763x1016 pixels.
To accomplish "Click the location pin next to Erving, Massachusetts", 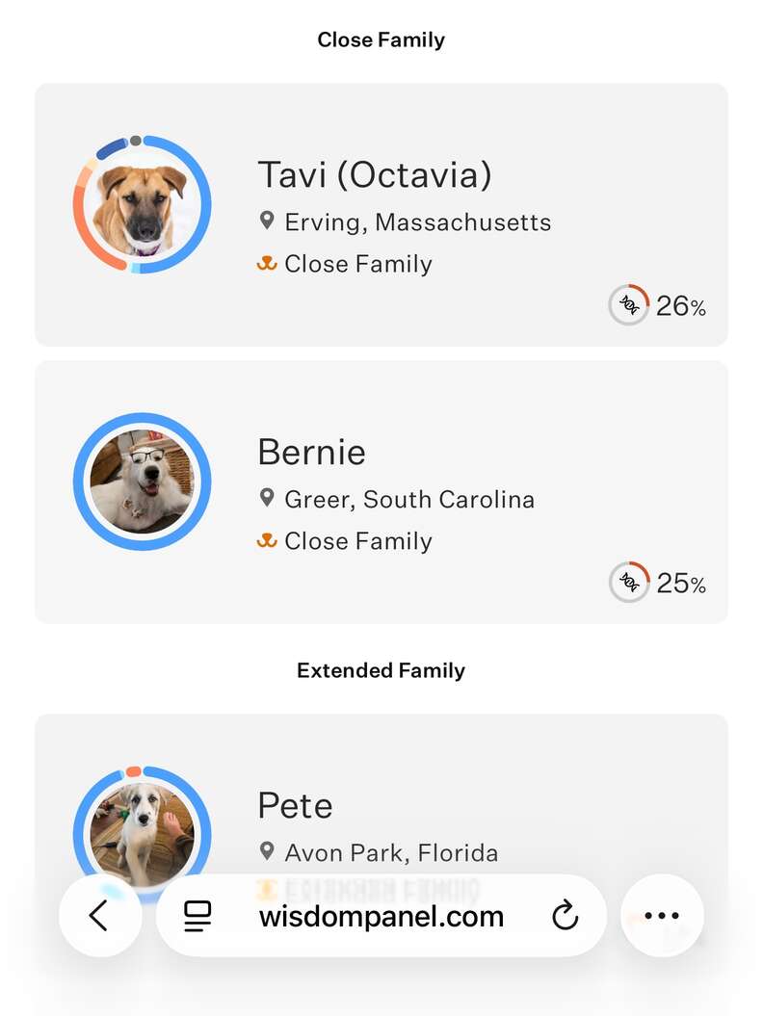I will (268, 221).
